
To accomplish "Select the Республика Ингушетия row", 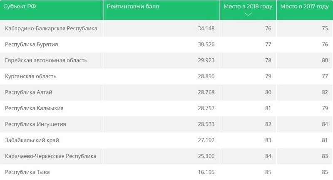I will 35,124.
